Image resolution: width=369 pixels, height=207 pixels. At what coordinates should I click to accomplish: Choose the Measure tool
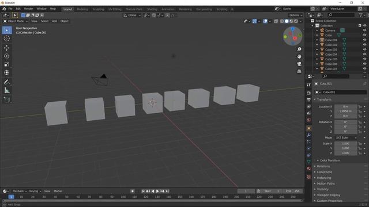tap(7, 90)
